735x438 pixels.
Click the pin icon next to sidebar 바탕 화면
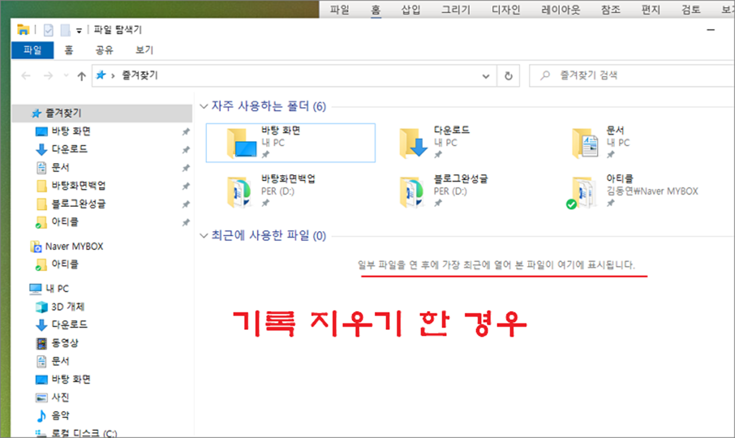185,132
